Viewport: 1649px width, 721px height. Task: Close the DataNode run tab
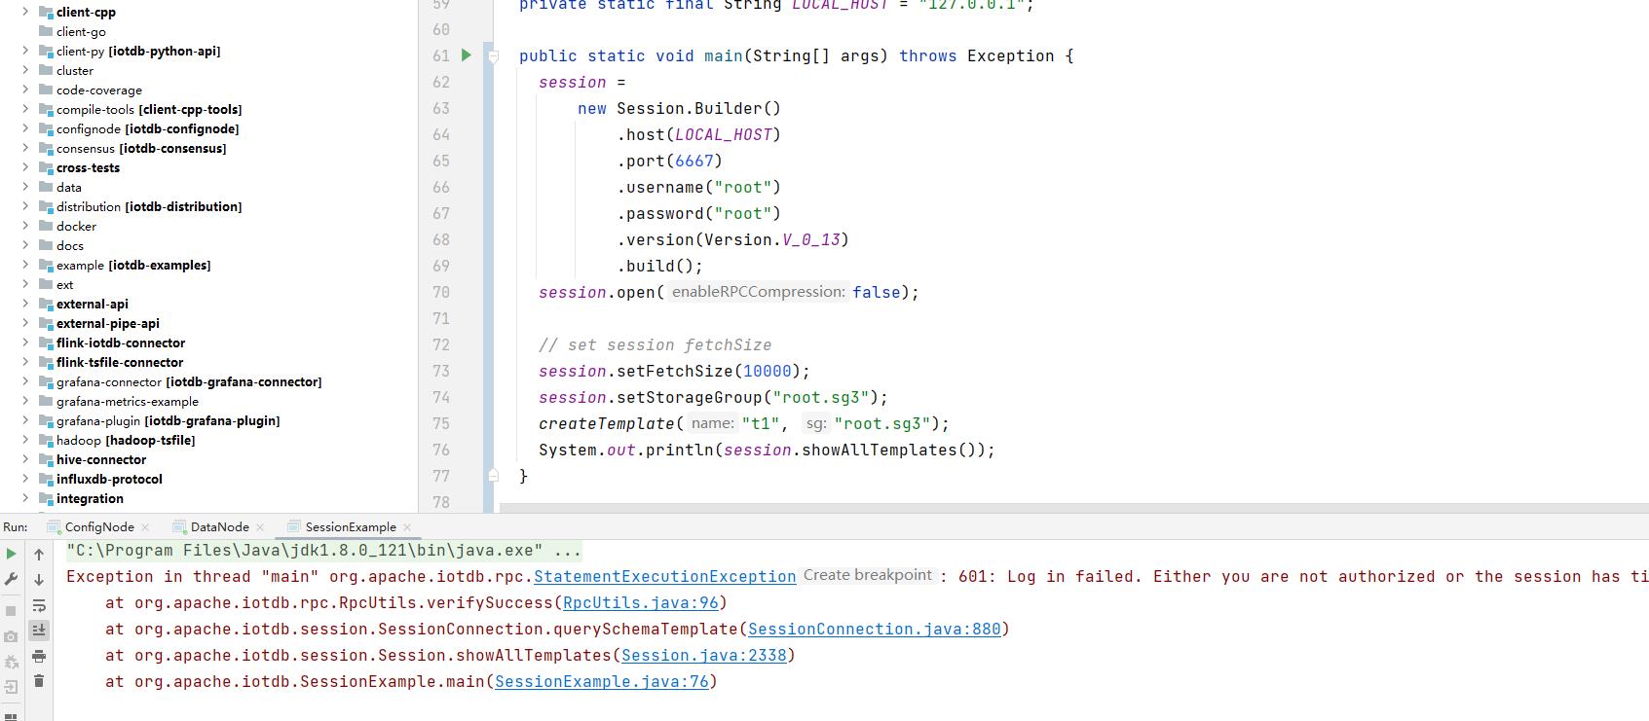click(260, 527)
